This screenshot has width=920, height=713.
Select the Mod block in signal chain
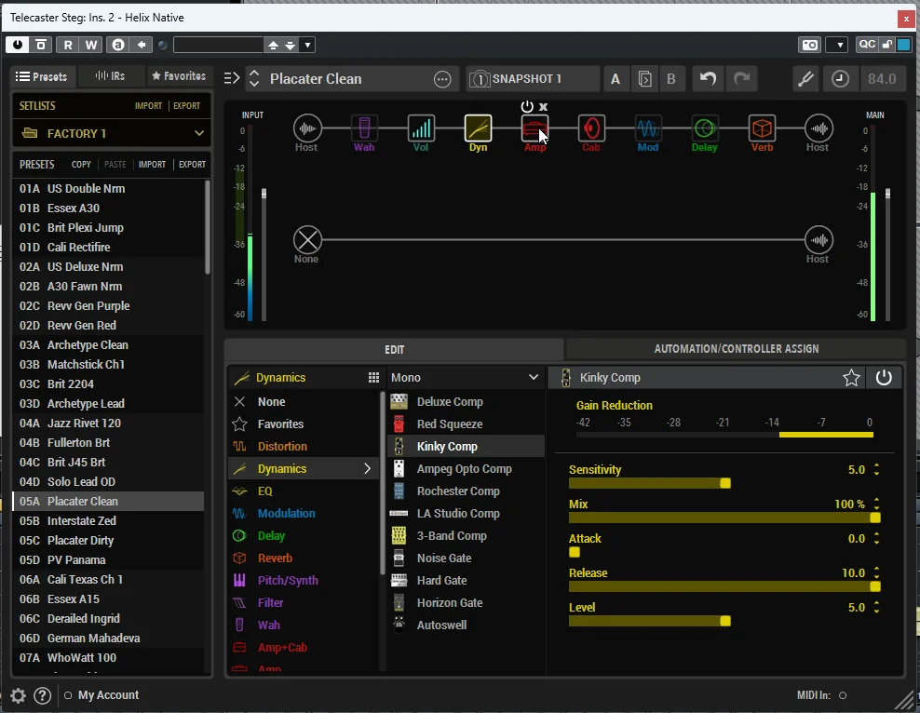pos(648,128)
